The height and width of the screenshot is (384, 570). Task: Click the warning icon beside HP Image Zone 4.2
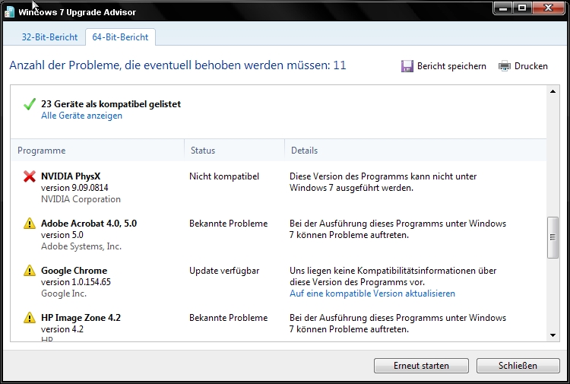tap(30, 317)
